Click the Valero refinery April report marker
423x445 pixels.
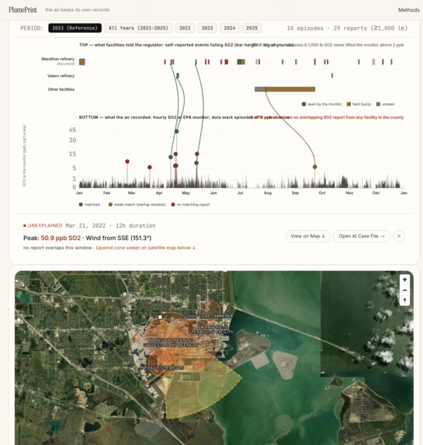pos(178,75)
